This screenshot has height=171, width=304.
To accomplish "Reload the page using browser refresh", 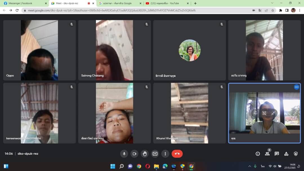I will [17, 10].
